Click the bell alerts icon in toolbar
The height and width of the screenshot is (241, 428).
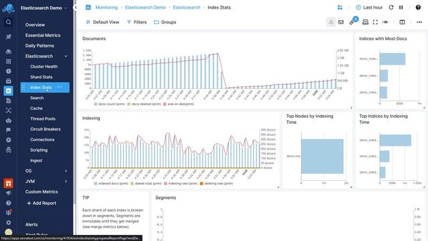[331, 22]
